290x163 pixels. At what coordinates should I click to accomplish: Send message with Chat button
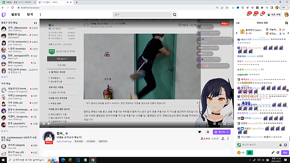click(x=285, y=152)
